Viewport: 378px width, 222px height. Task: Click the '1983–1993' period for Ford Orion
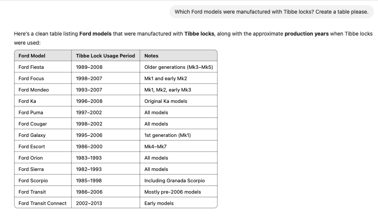(89, 158)
